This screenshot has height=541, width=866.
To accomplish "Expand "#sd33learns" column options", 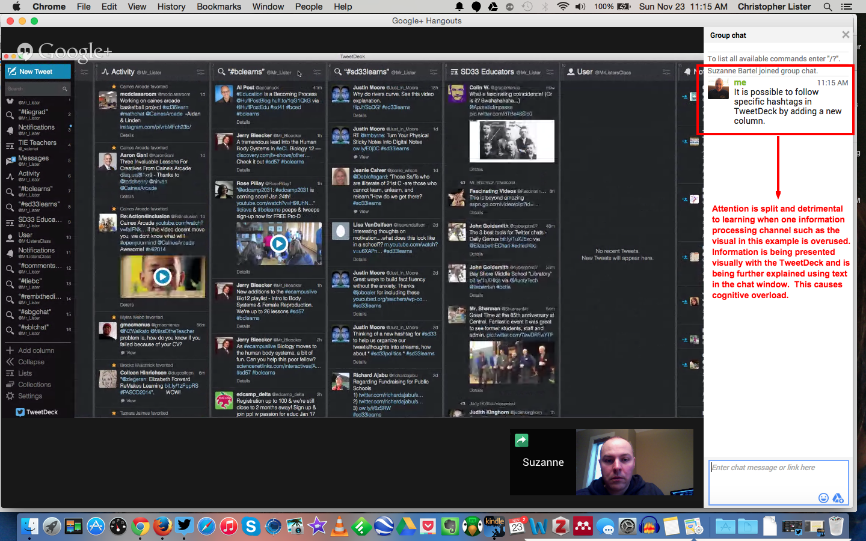I will point(434,72).
